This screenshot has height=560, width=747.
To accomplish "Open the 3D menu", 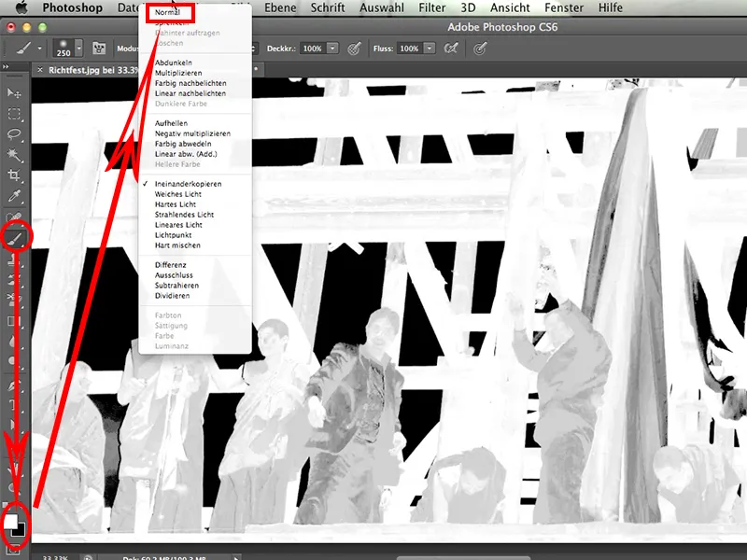I will [x=469, y=7].
